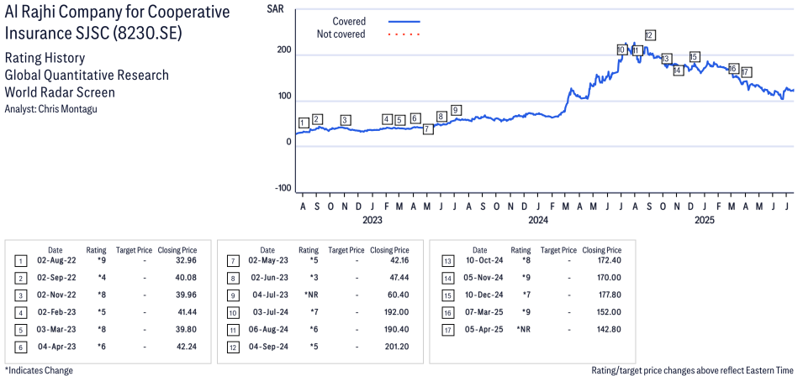Click the red dotted Not covered legend sample
Screen dimensions: 803x376
pos(404,34)
